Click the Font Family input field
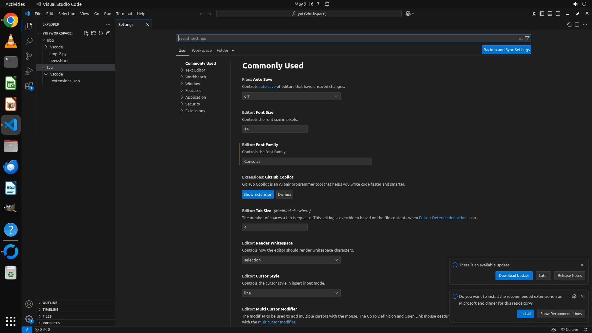Screen dimensions: 592x333 306,162
